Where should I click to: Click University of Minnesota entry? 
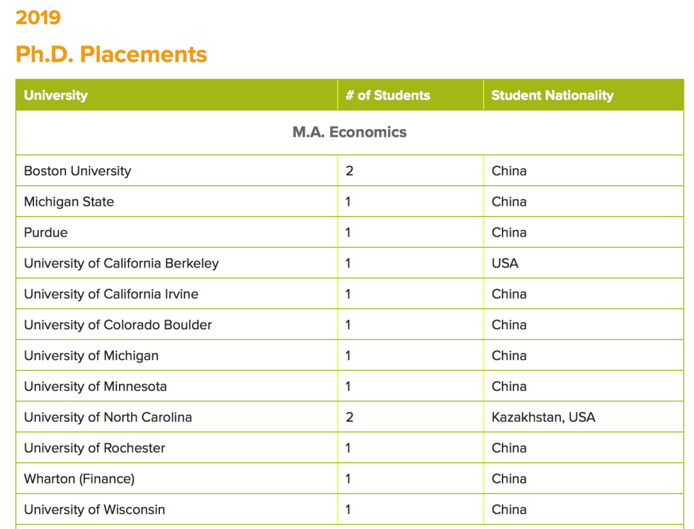(95, 387)
